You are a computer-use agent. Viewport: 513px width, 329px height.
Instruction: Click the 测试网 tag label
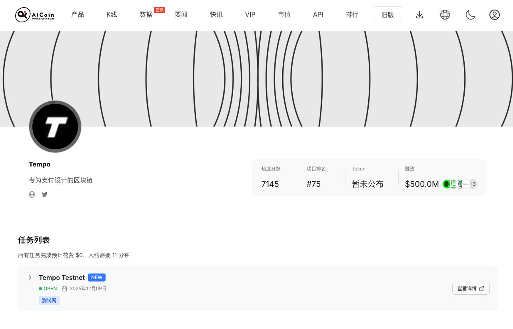click(x=49, y=301)
